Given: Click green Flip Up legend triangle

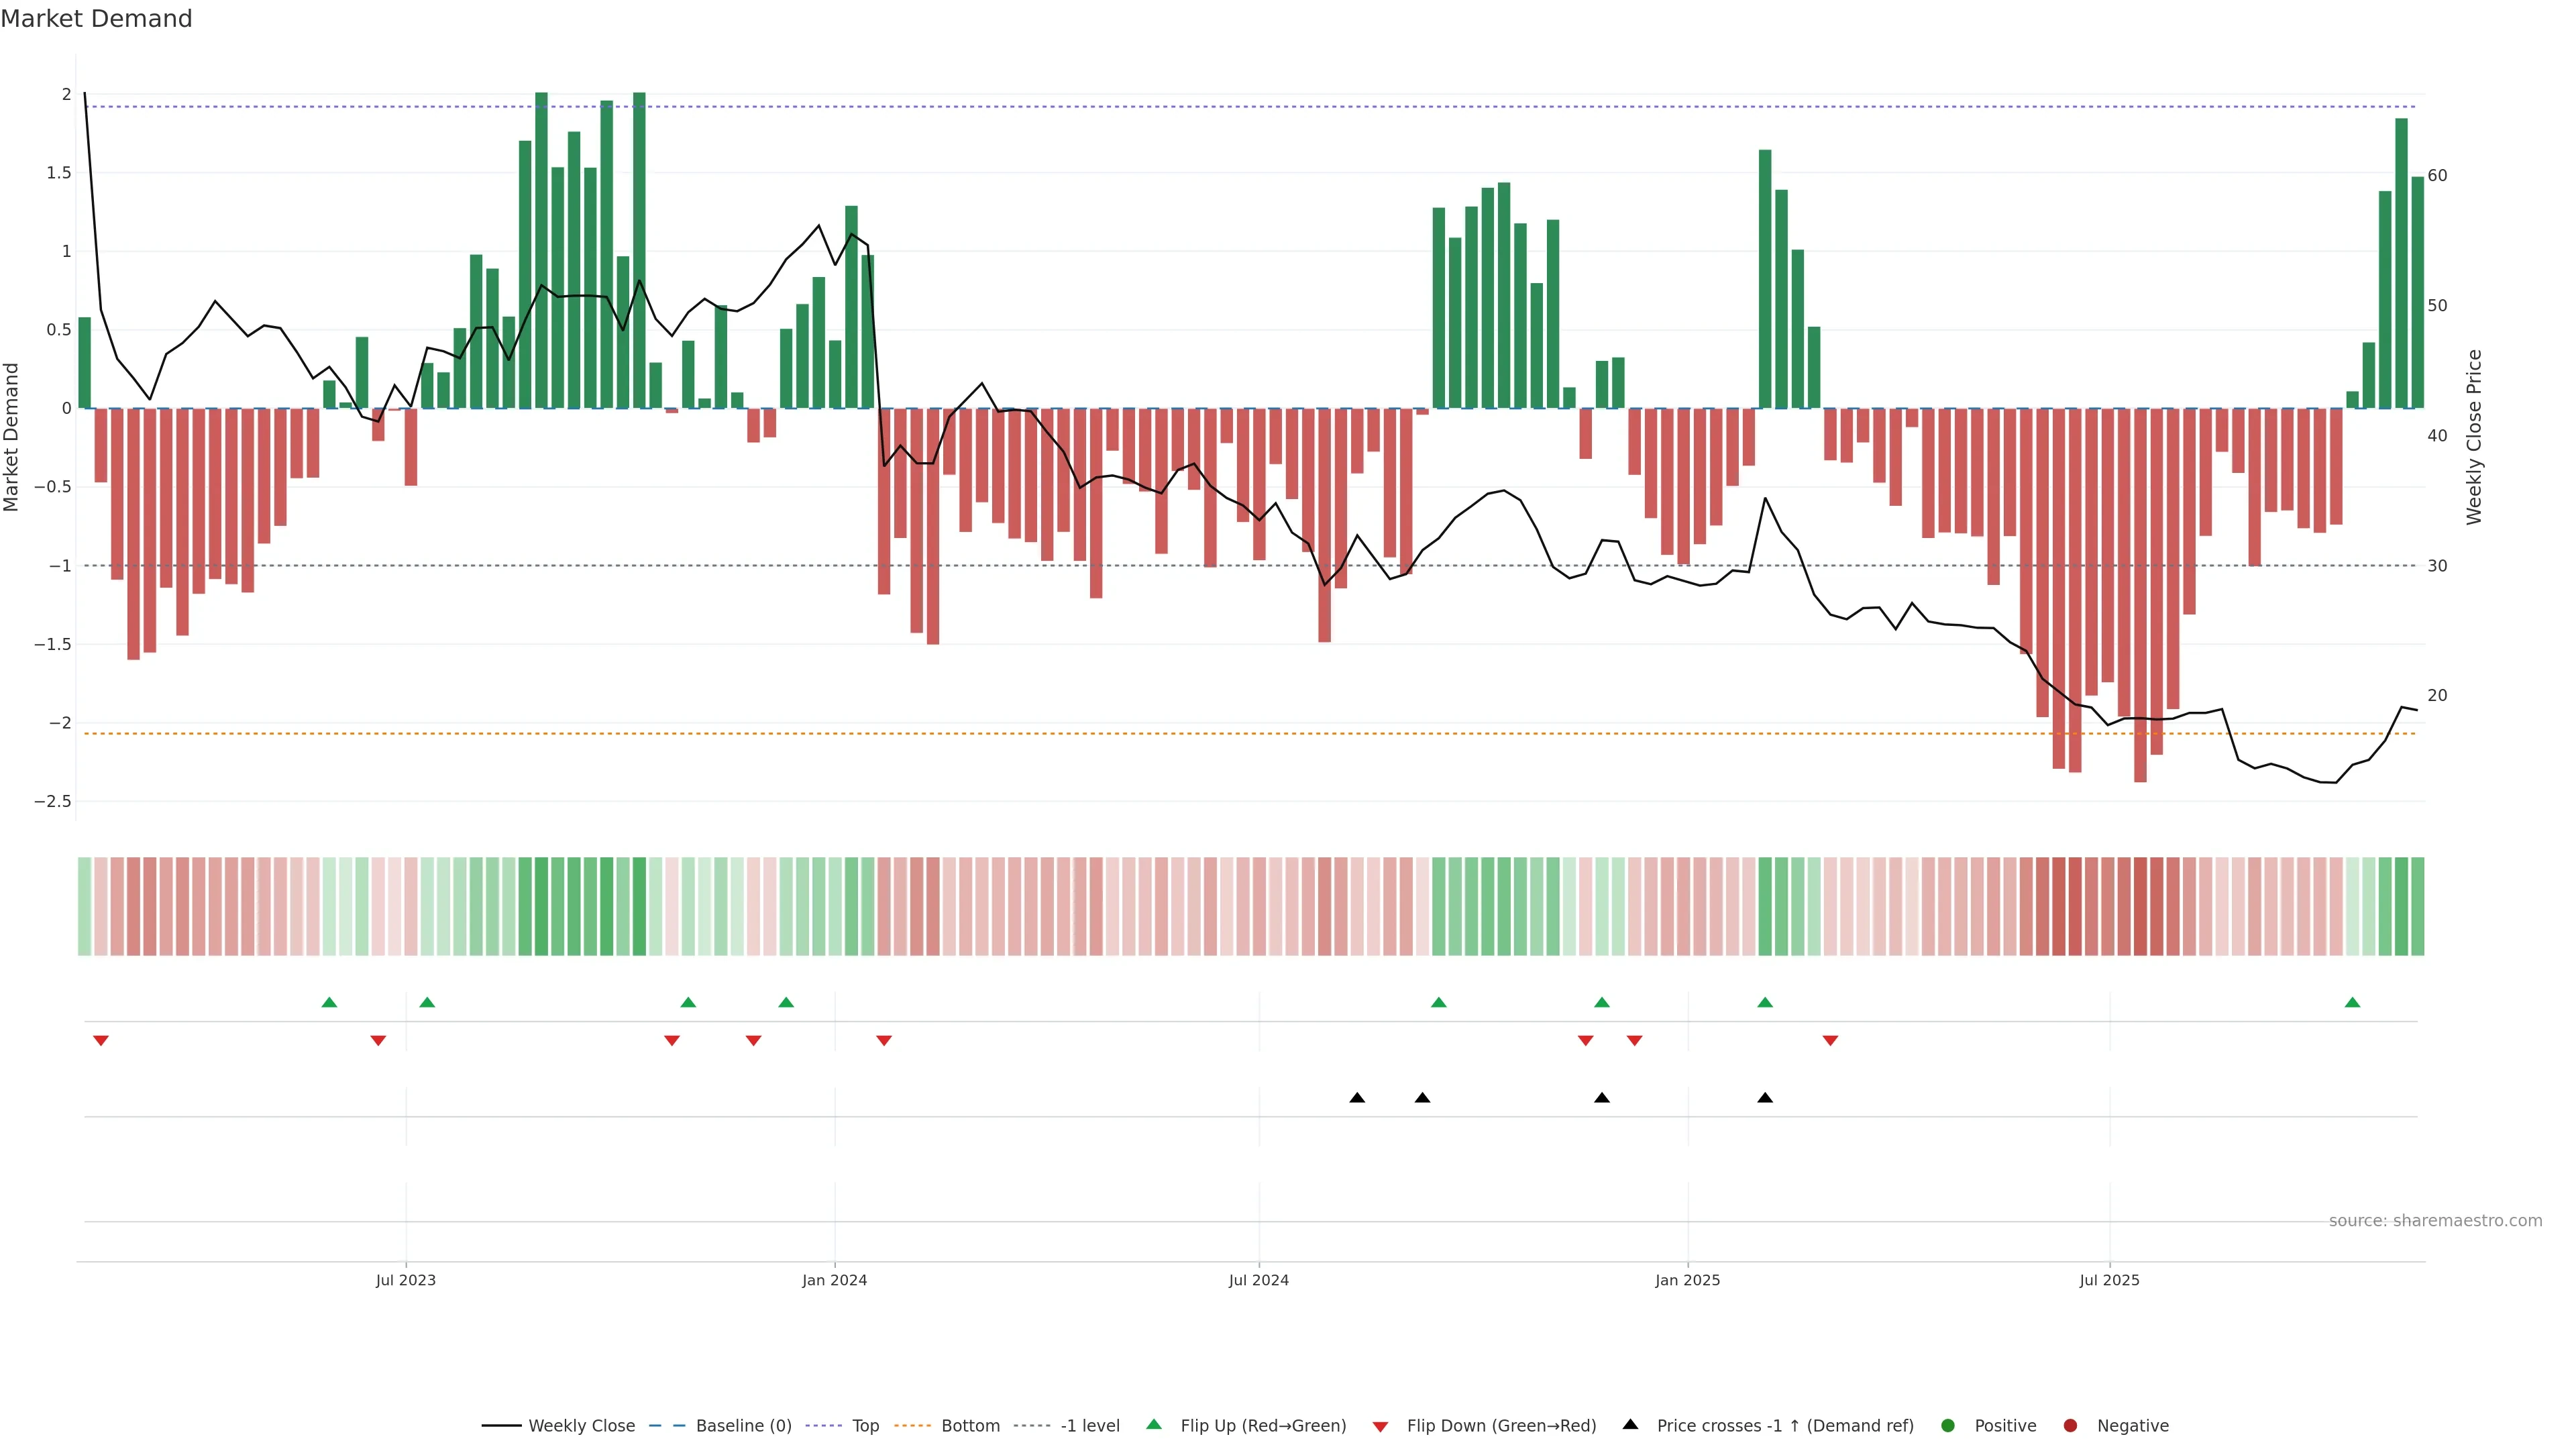Looking at the screenshot, I should coord(1154,1425).
